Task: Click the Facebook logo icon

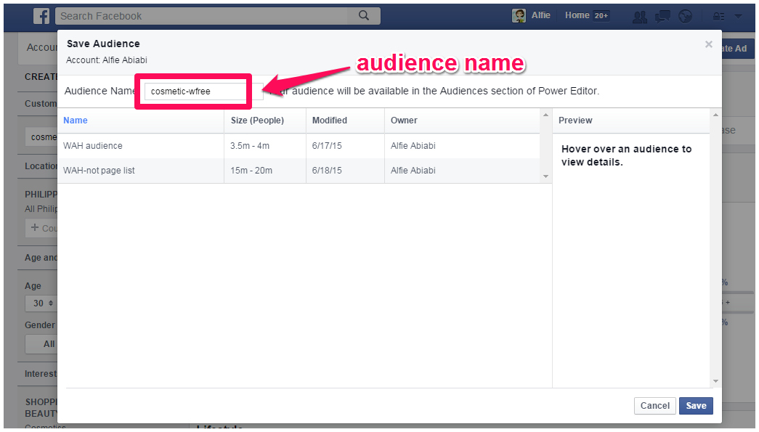Action: 42,16
